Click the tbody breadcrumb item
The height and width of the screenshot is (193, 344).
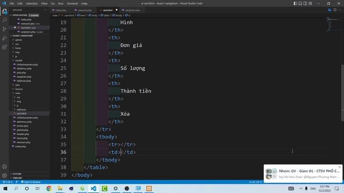[x=119, y=16]
